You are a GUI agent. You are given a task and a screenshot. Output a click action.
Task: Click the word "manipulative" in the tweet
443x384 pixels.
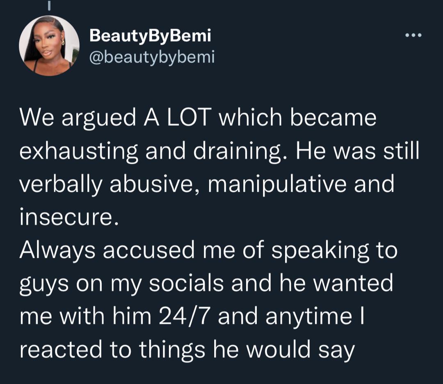click(276, 184)
